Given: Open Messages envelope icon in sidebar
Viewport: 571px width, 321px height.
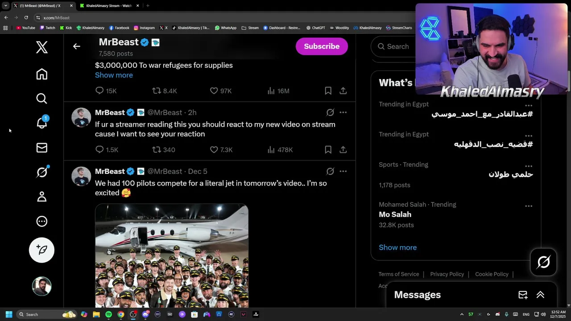Looking at the screenshot, I should (42, 148).
